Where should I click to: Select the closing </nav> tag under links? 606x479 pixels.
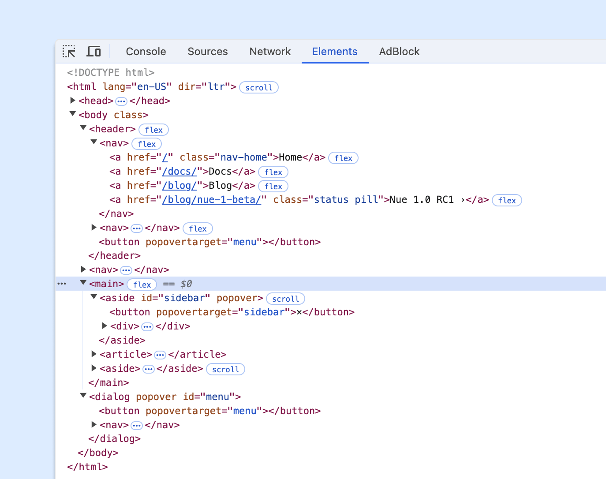(x=116, y=213)
